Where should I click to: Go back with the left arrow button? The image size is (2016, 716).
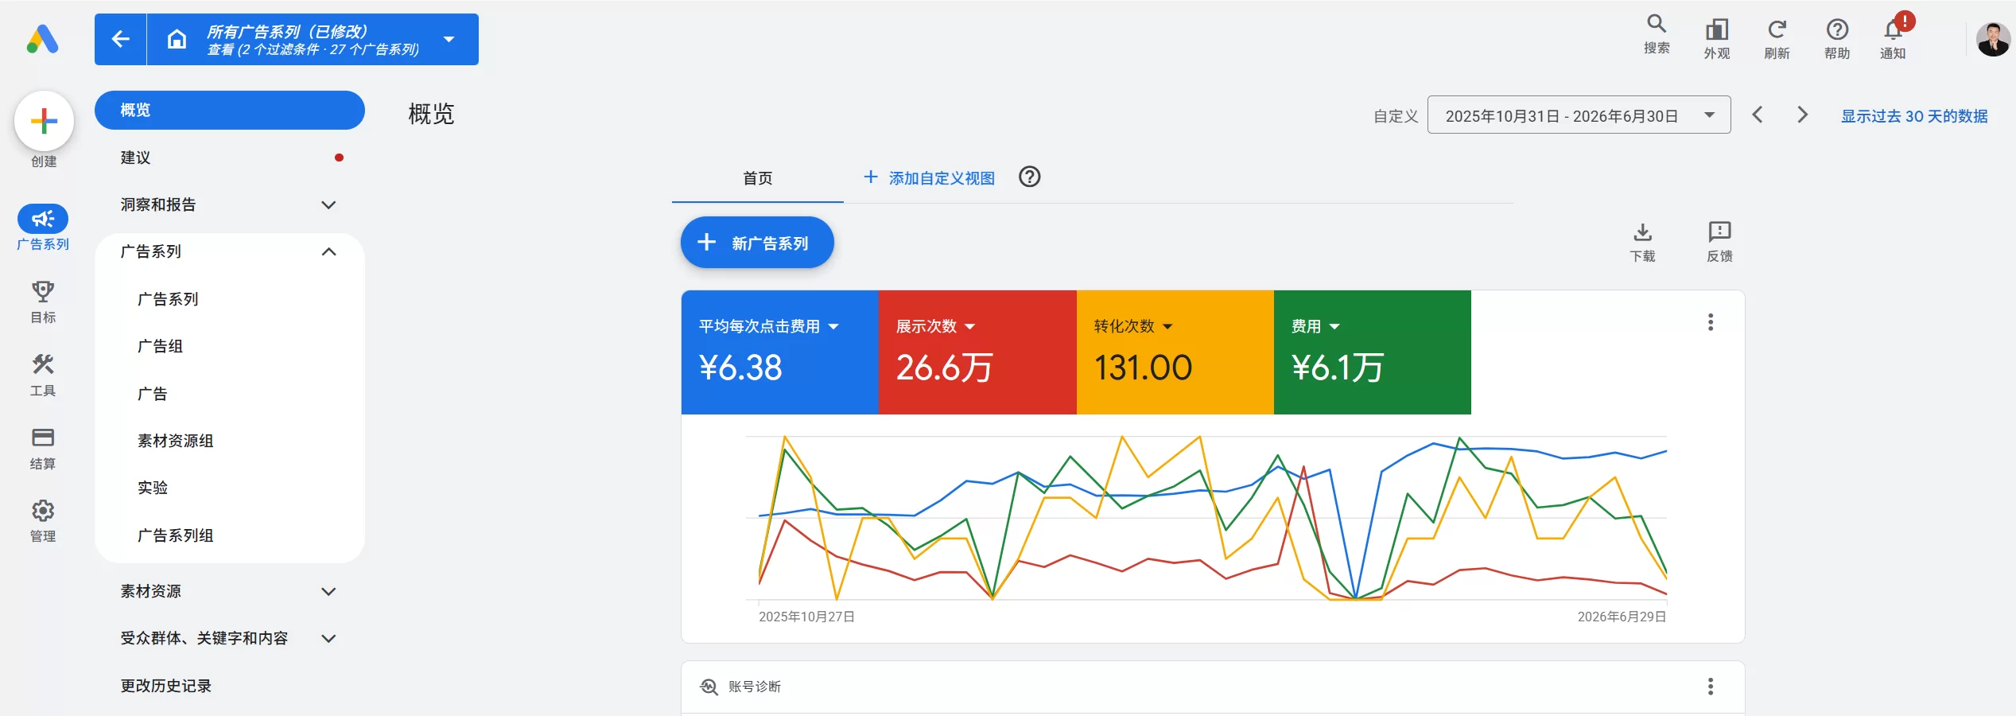121,39
